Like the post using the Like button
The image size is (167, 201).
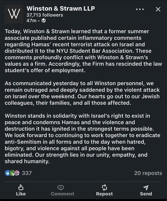click(x=21, y=190)
